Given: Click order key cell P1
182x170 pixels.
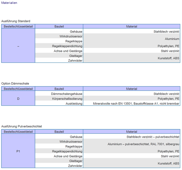Looking at the screenshot, I should point(18,151).
